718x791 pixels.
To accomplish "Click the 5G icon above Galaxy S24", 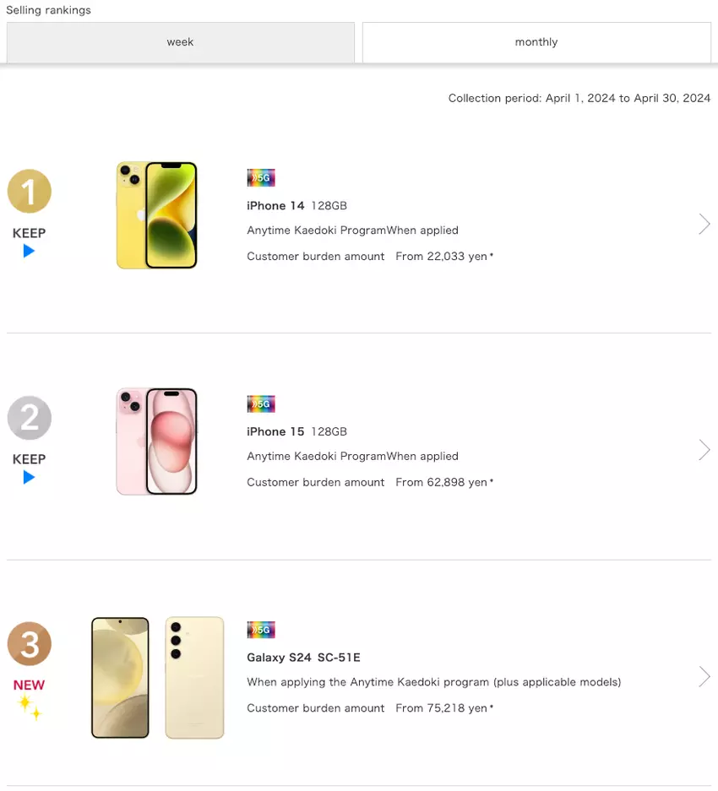I will [261, 630].
